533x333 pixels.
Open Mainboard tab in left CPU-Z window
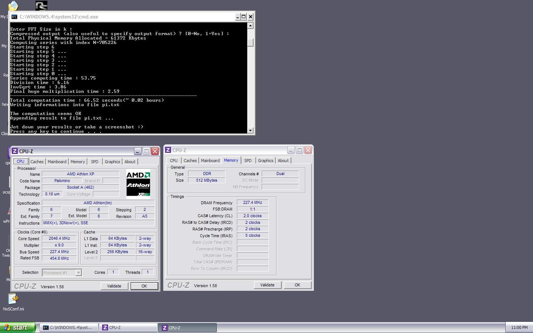[57, 162]
